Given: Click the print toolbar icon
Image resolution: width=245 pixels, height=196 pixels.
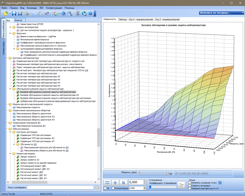Looking at the screenshot, I should coord(26,14).
